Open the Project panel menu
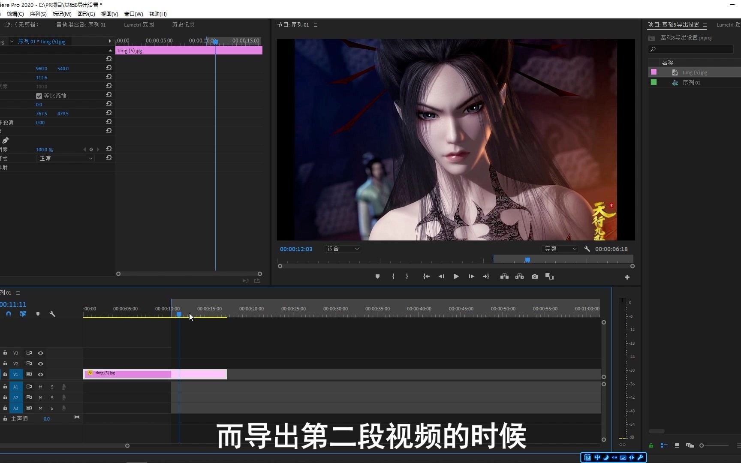Screen dimensions: 741x463 pos(705,25)
